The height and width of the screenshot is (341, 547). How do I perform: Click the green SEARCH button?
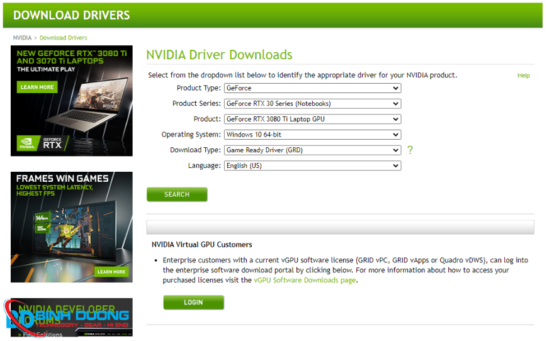177,194
